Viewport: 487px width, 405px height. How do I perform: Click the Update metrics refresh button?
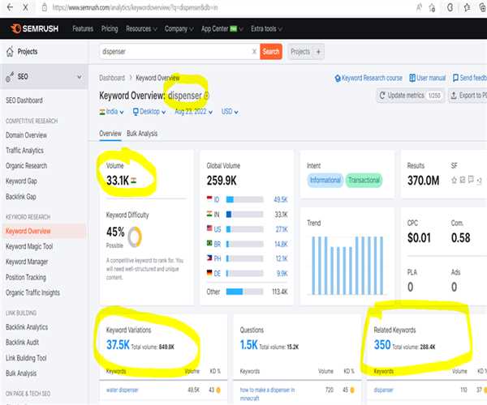tap(410, 96)
